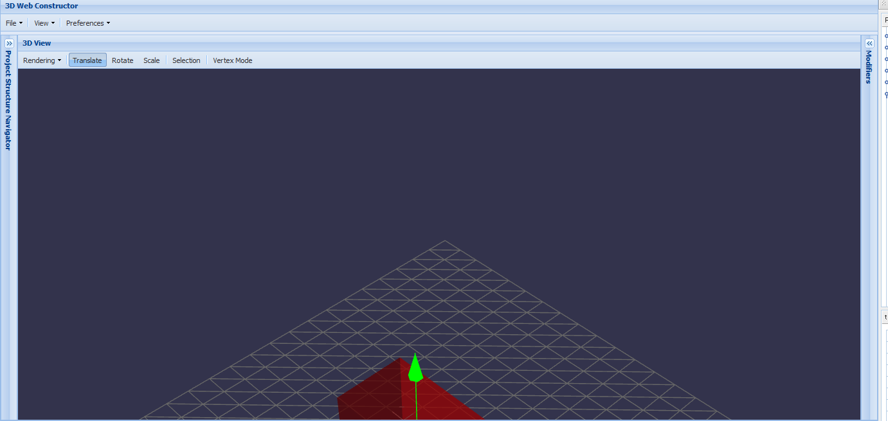
Task: Open the File menu
Action: [x=14, y=23]
